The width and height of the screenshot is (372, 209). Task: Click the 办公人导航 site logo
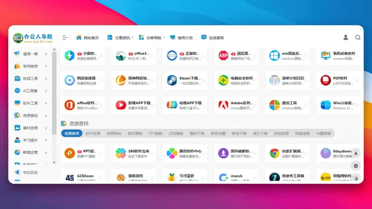click(33, 38)
